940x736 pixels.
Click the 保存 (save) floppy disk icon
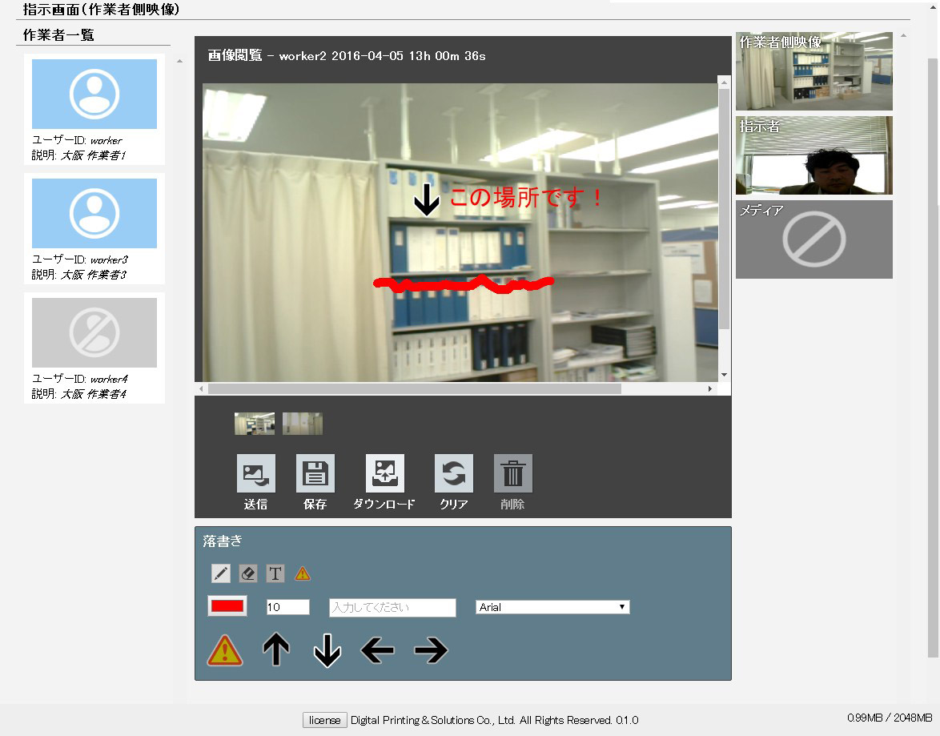[x=315, y=473]
